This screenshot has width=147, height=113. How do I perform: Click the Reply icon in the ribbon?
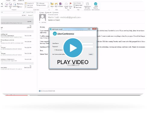coord(6,5)
